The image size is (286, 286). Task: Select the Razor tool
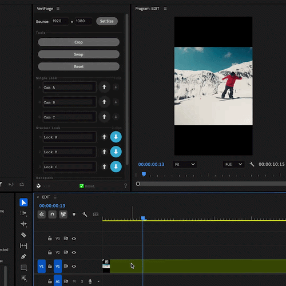coord(23,235)
